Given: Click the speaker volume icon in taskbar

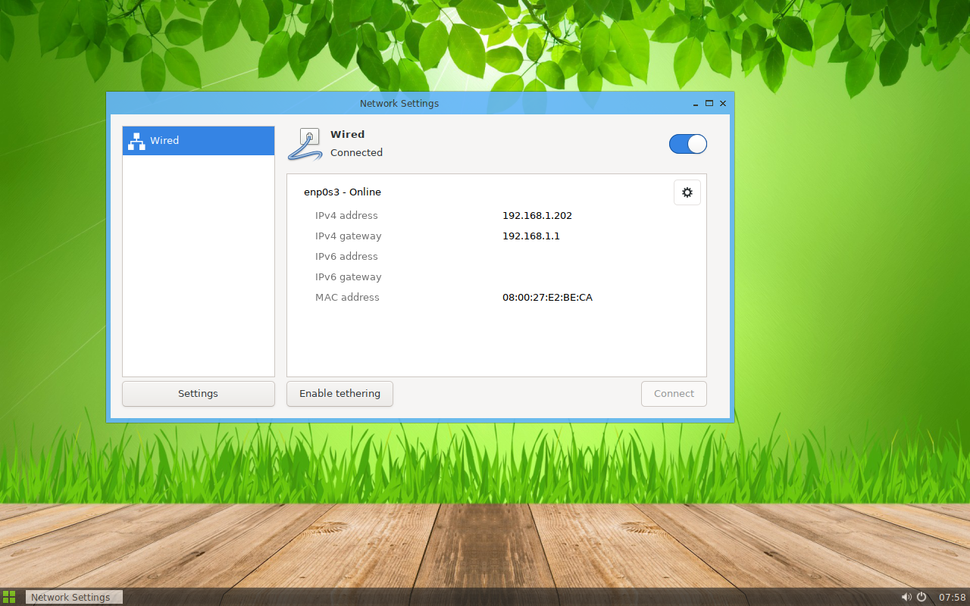Looking at the screenshot, I should click(x=906, y=597).
